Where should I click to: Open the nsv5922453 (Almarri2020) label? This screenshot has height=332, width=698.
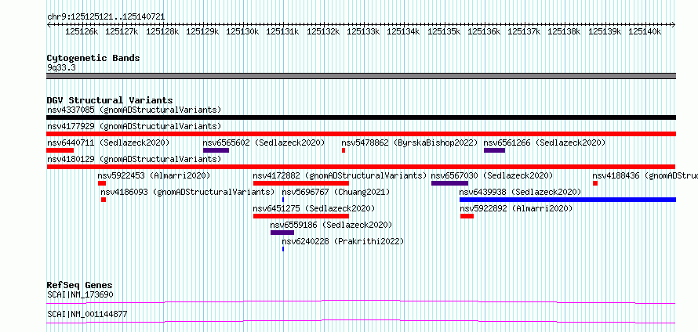coord(154,175)
